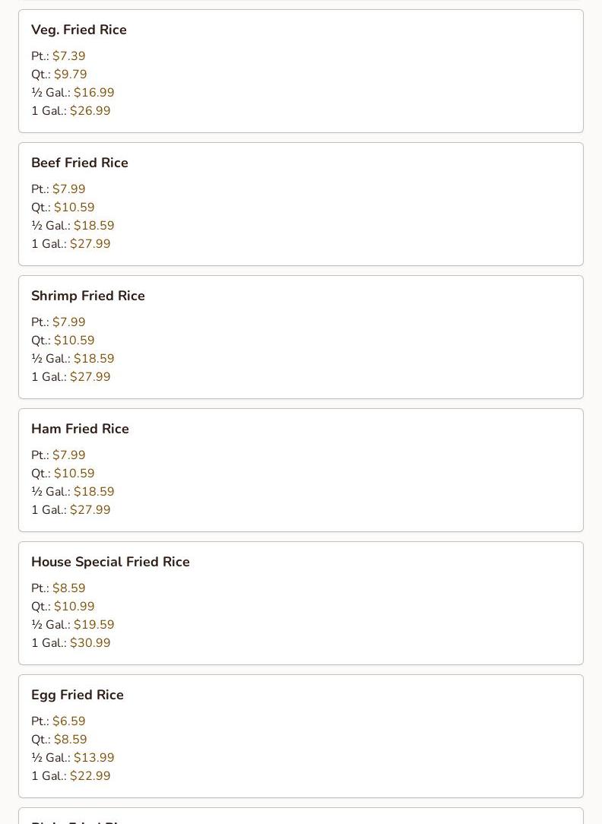Pick Ham Fried Rice 1 gallon price

(90, 510)
